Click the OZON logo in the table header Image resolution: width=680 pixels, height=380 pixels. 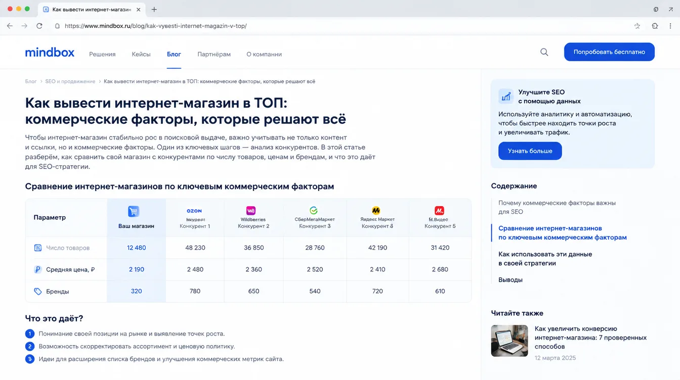(194, 211)
